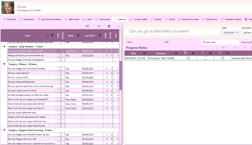
Task: Open the Attachments tab
Action: pos(72,19)
